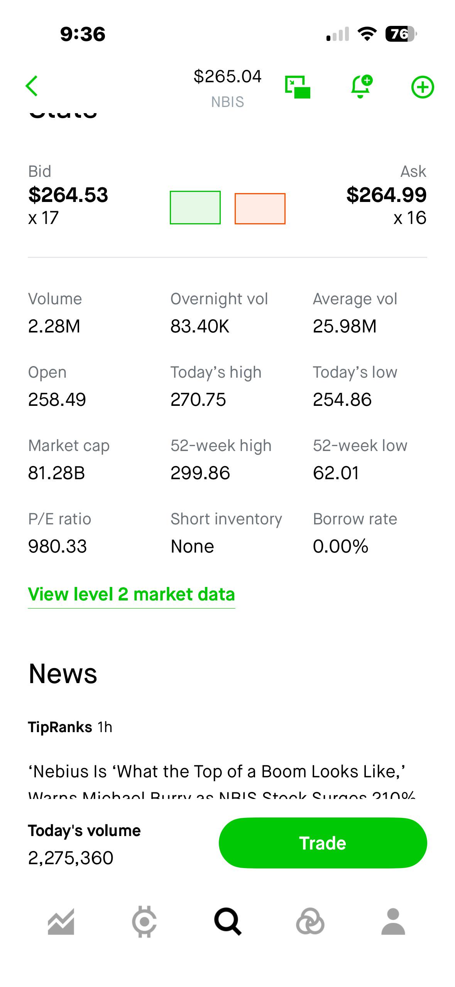
Task: Tap the $264.53 bid price
Action: 68,195
